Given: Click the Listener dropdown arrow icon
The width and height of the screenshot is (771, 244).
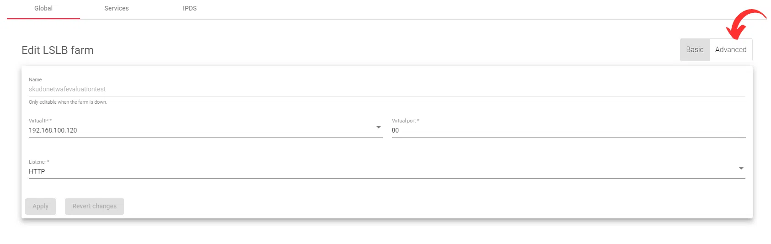Looking at the screenshot, I should [741, 169].
